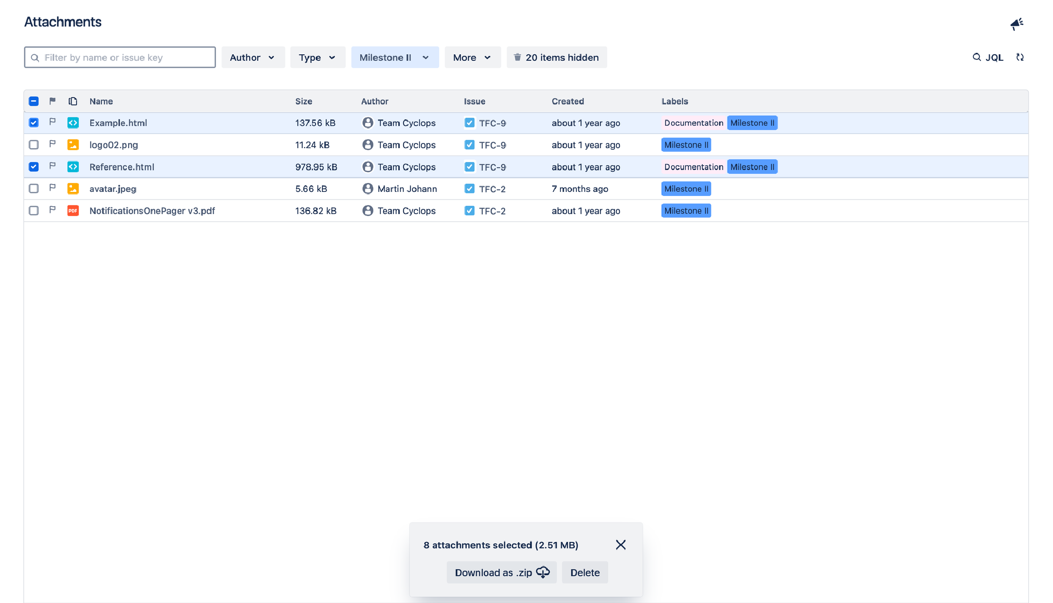Select the logo02.png checkbox
The image size is (1053, 603).
34,145
